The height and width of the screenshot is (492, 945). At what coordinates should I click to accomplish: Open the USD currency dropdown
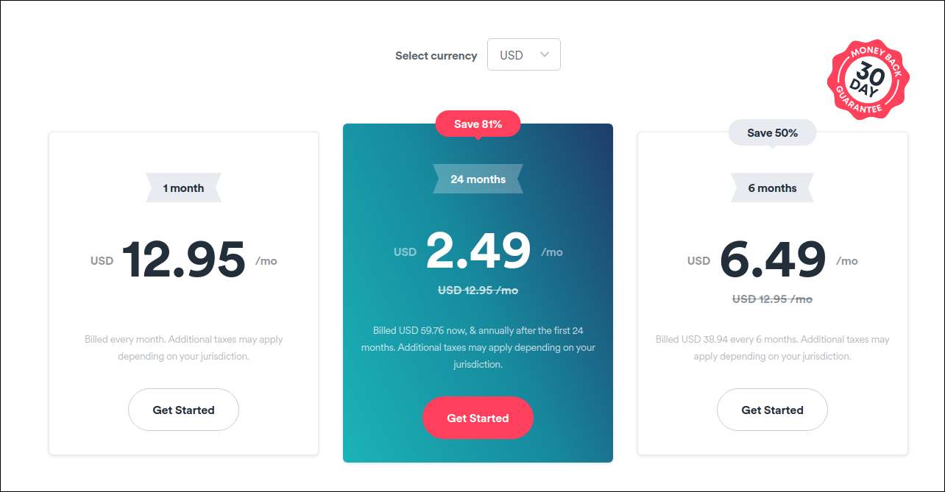[x=523, y=55]
